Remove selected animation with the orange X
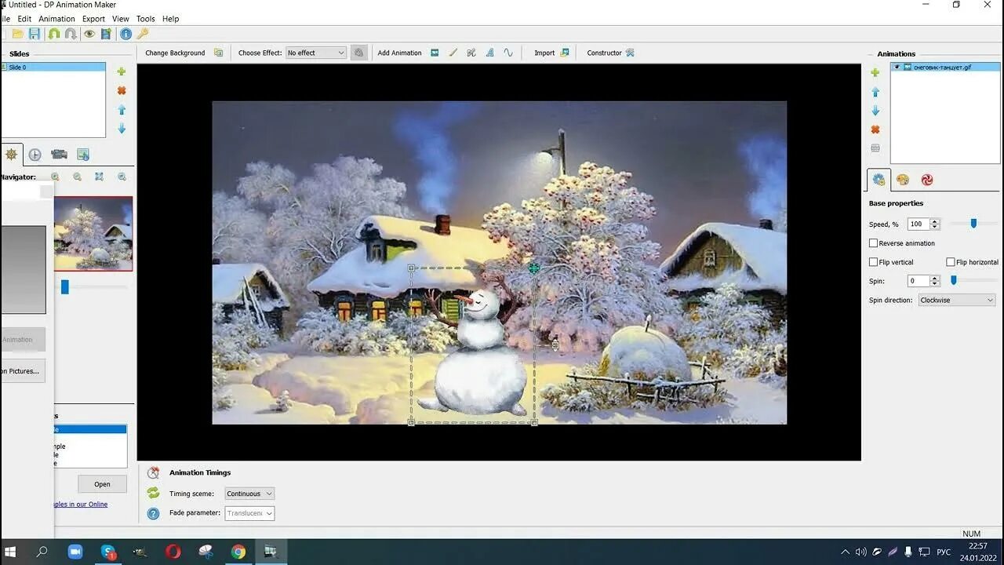Screen dimensions: 1004x565 pyautogui.click(x=875, y=129)
